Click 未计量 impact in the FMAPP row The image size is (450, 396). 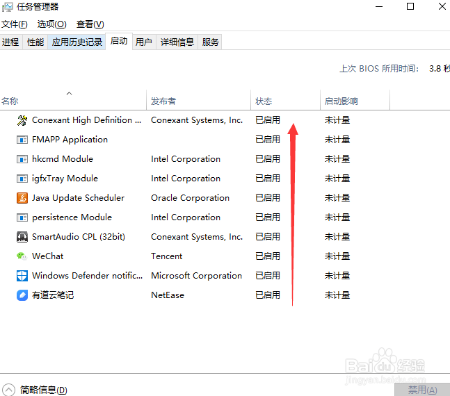337,140
